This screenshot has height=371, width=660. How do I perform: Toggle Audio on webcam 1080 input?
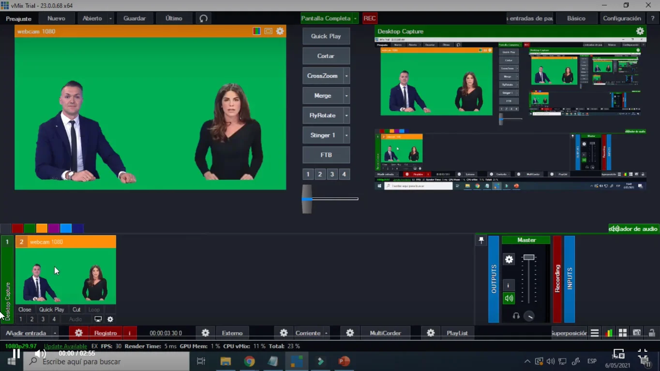tap(75, 319)
